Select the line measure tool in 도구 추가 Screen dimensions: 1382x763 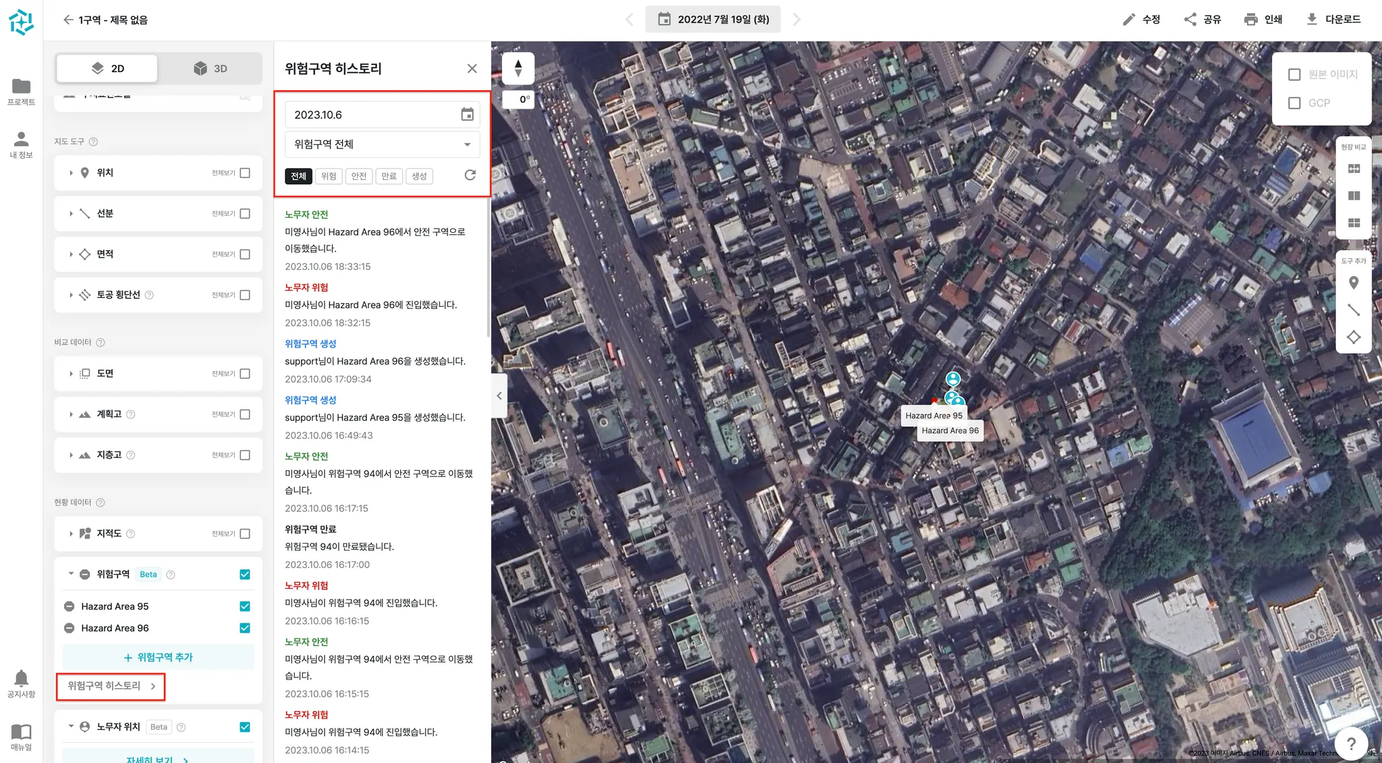click(1353, 310)
